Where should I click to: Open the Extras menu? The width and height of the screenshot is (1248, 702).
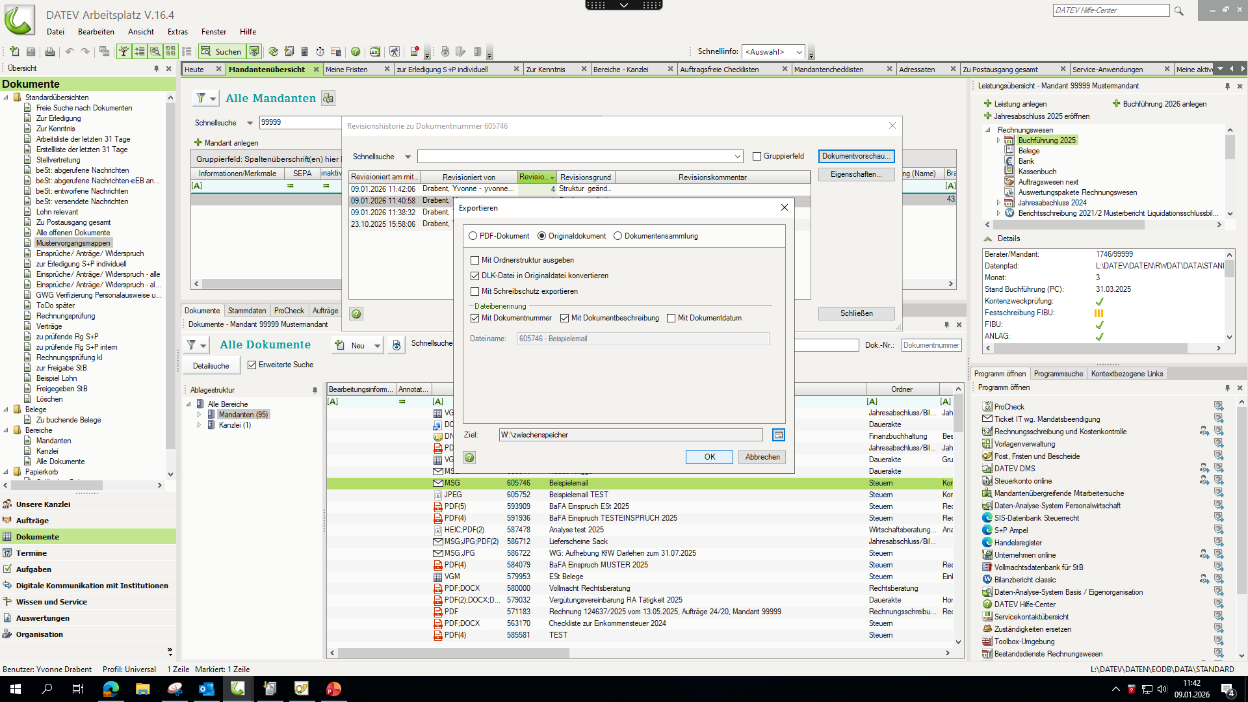[177, 31]
